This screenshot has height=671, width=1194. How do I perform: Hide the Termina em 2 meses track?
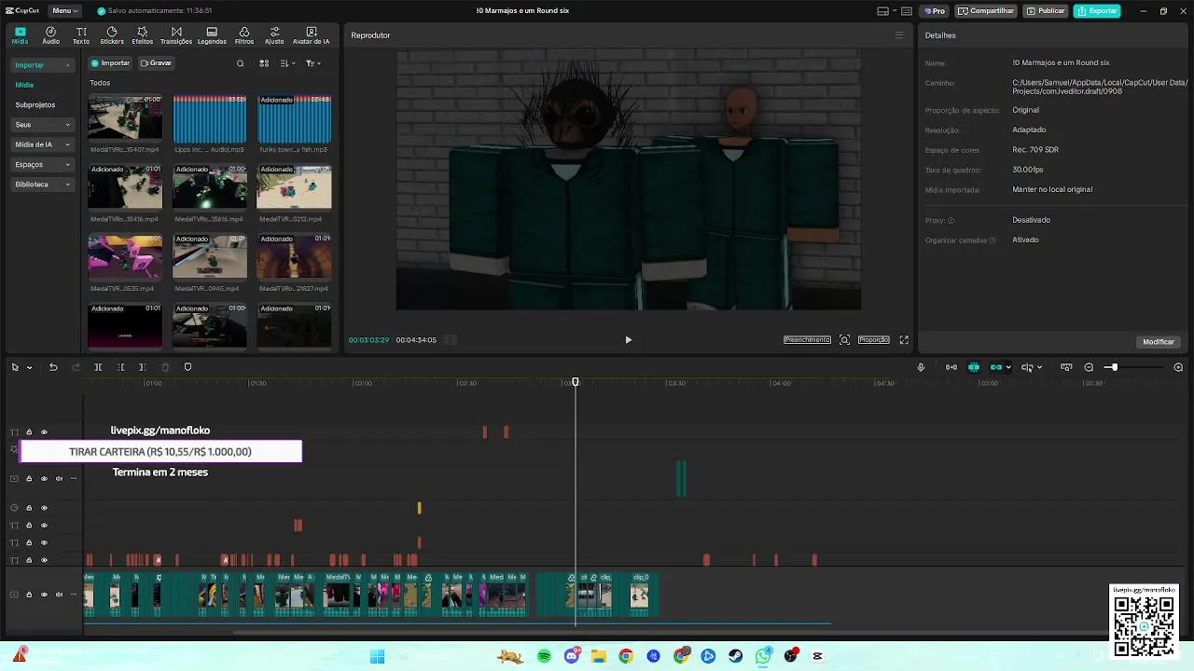pyautogui.click(x=44, y=479)
